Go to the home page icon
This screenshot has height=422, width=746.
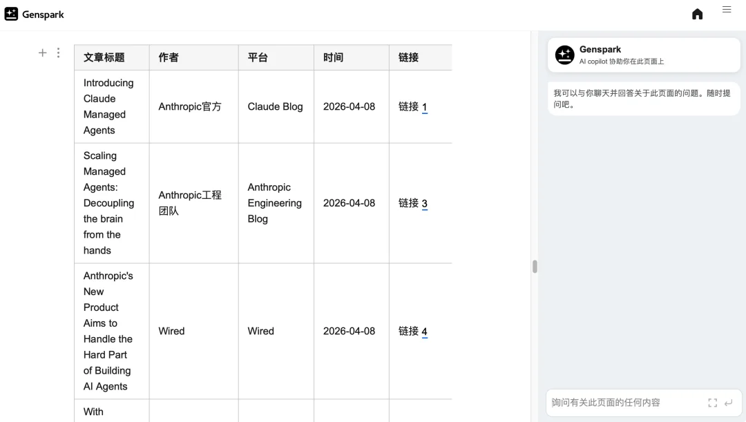698,14
